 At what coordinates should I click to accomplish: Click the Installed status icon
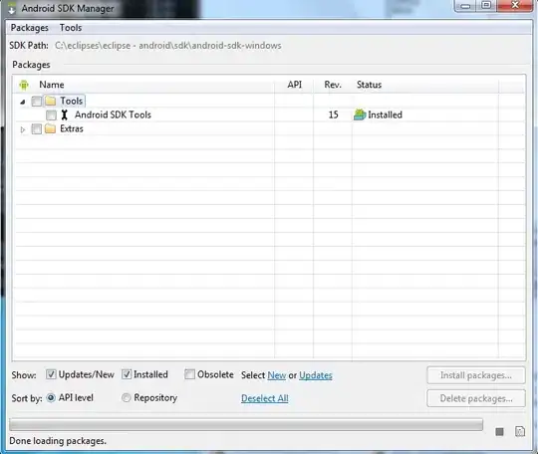(x=360, y=114)
